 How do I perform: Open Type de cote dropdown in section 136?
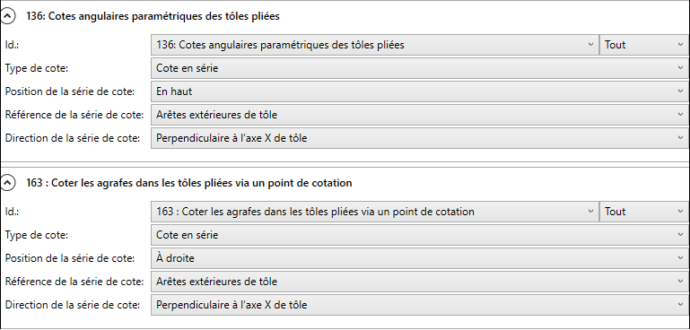point(420,68)
